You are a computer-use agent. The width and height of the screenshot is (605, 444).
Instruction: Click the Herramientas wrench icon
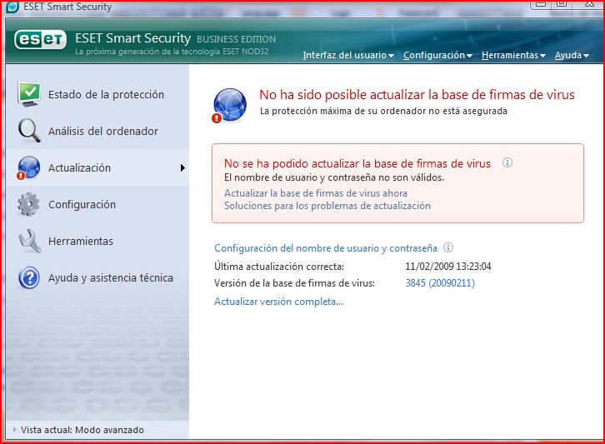point(29,241)
